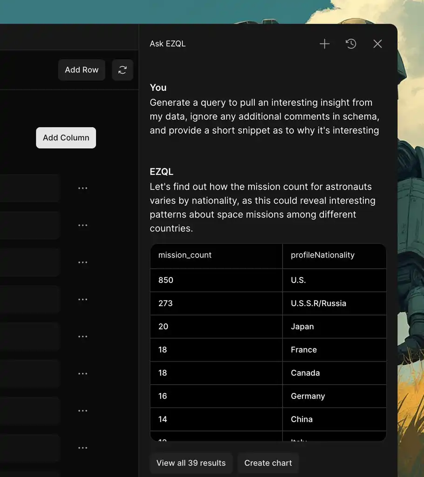
Task: Select the mission_count column header
Action: 185,255
